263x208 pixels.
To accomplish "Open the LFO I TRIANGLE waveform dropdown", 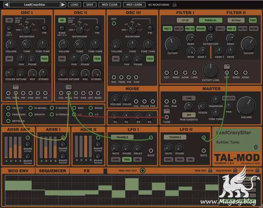I will point(122,137).
